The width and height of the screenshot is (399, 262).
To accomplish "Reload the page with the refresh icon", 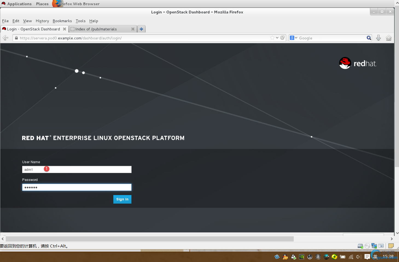I will point(282,38).
